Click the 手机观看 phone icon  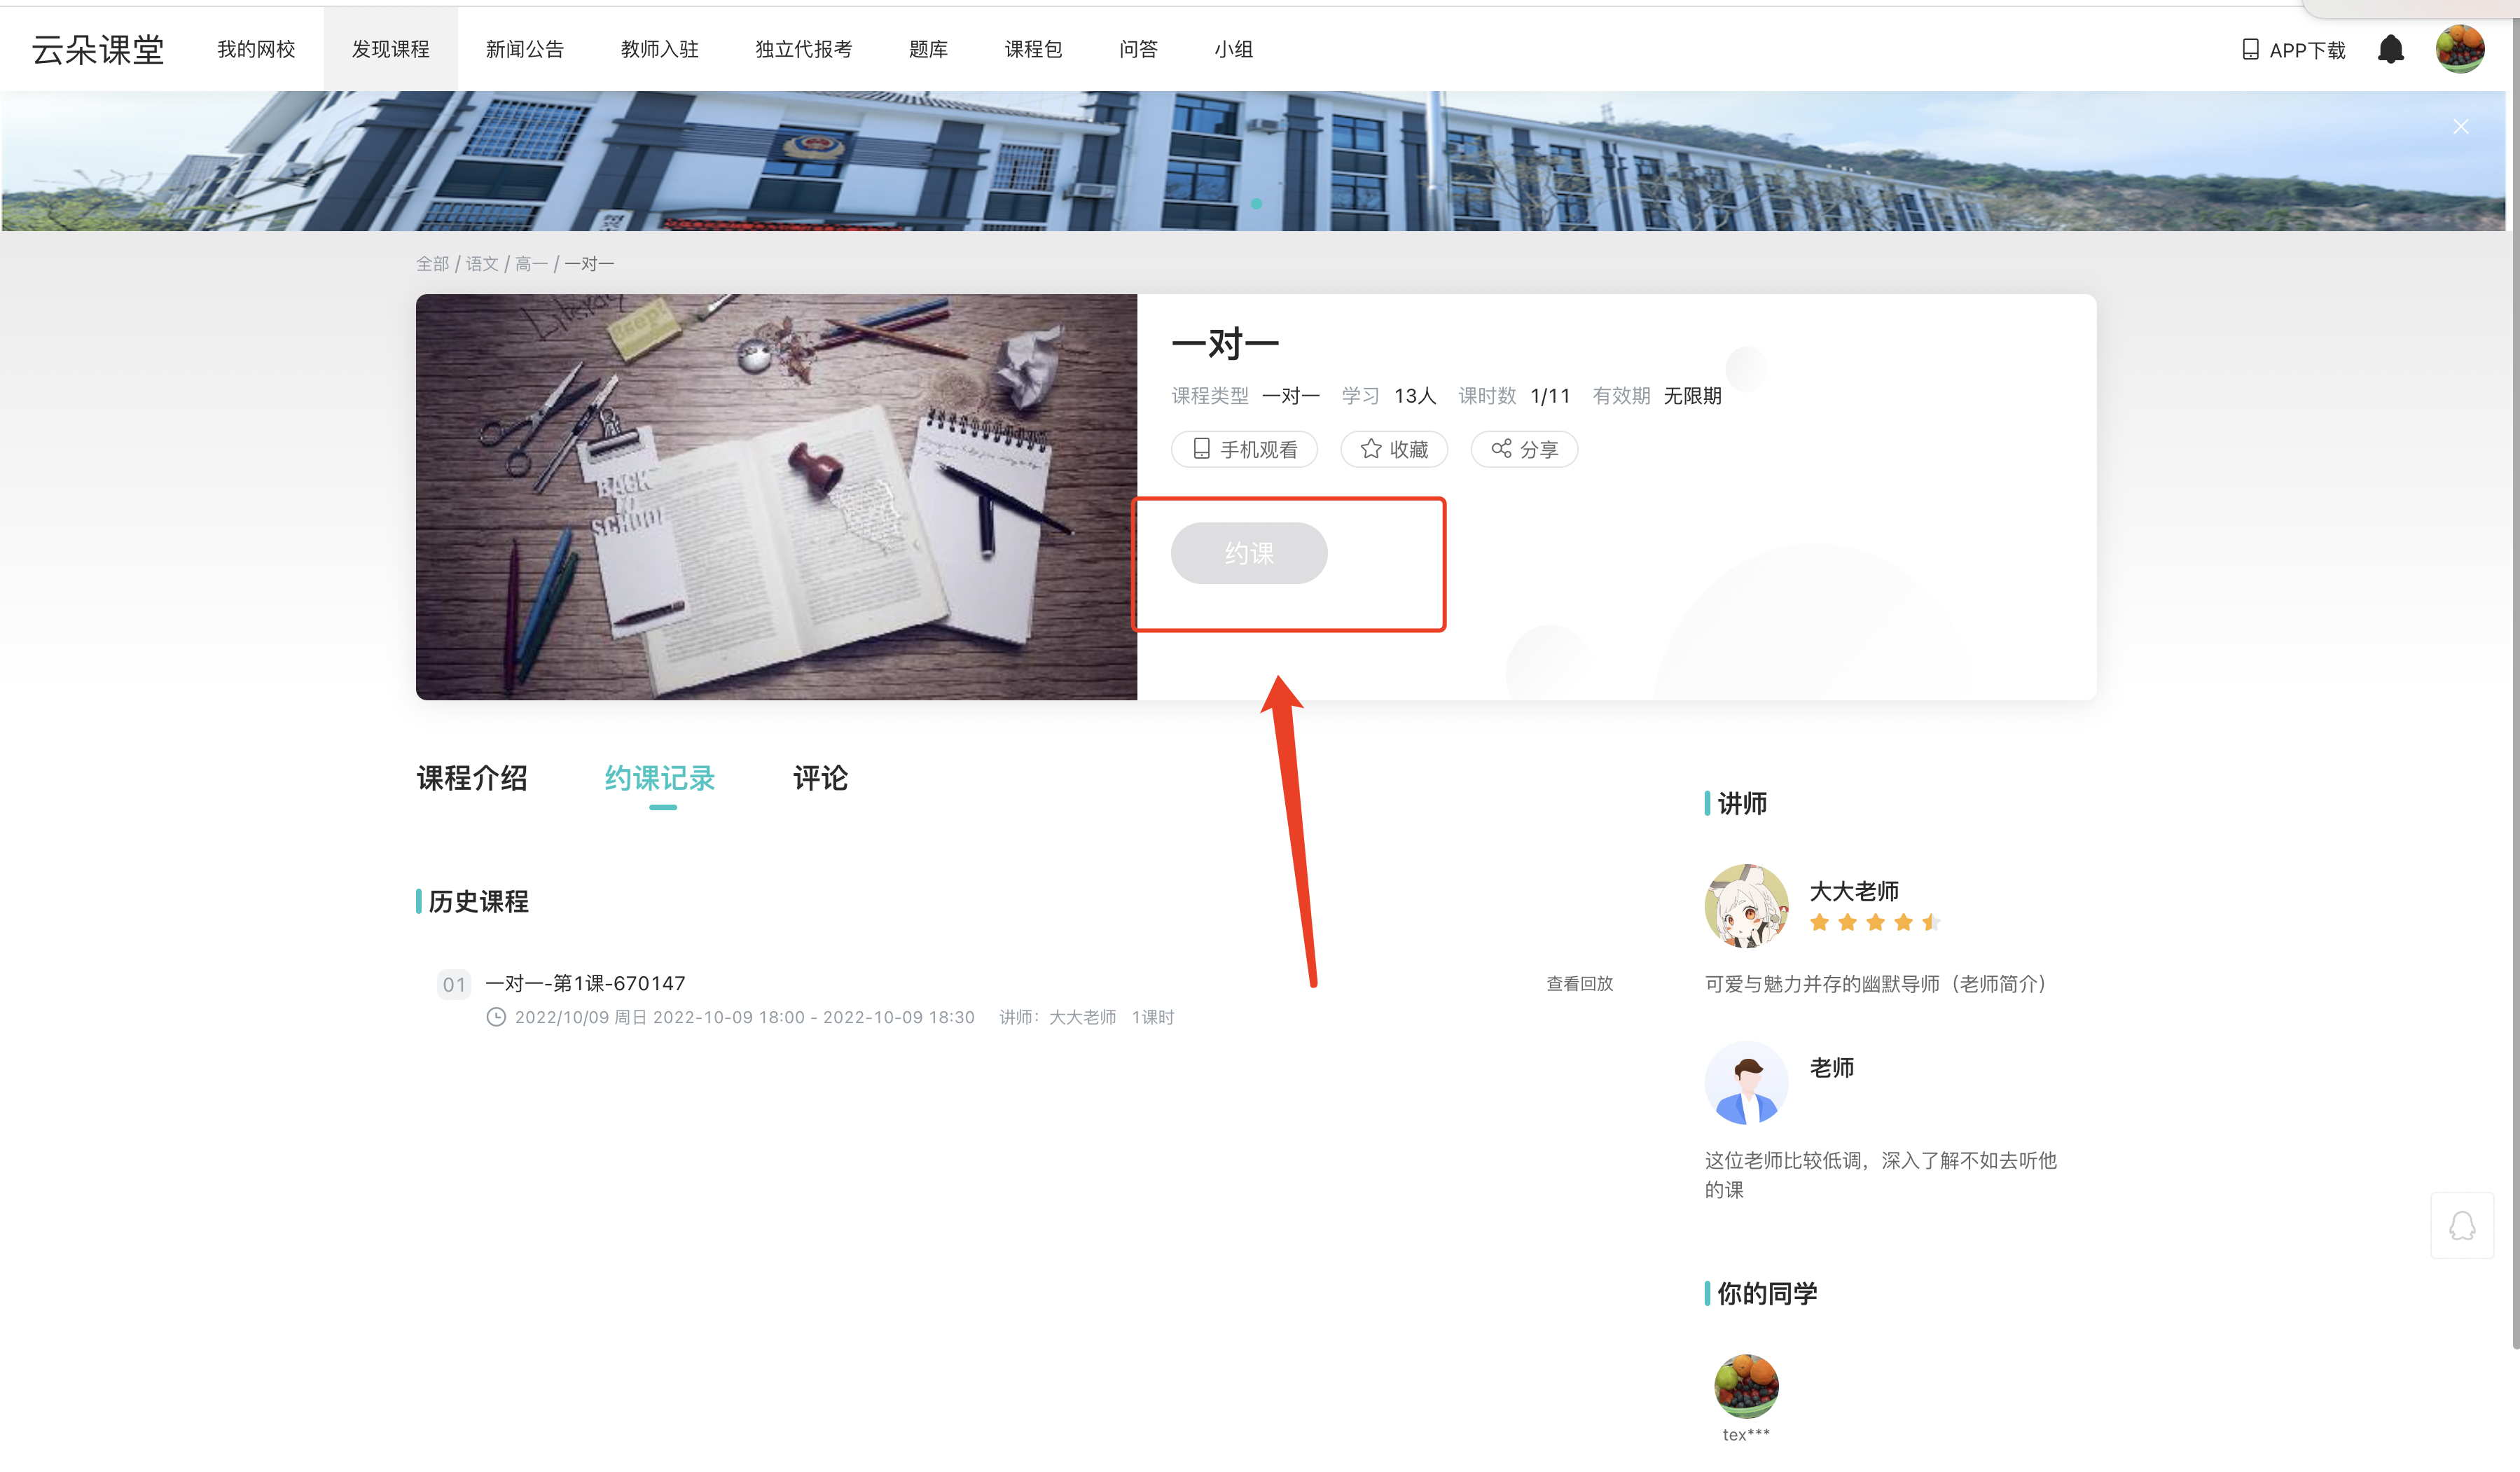[1202, 449]
